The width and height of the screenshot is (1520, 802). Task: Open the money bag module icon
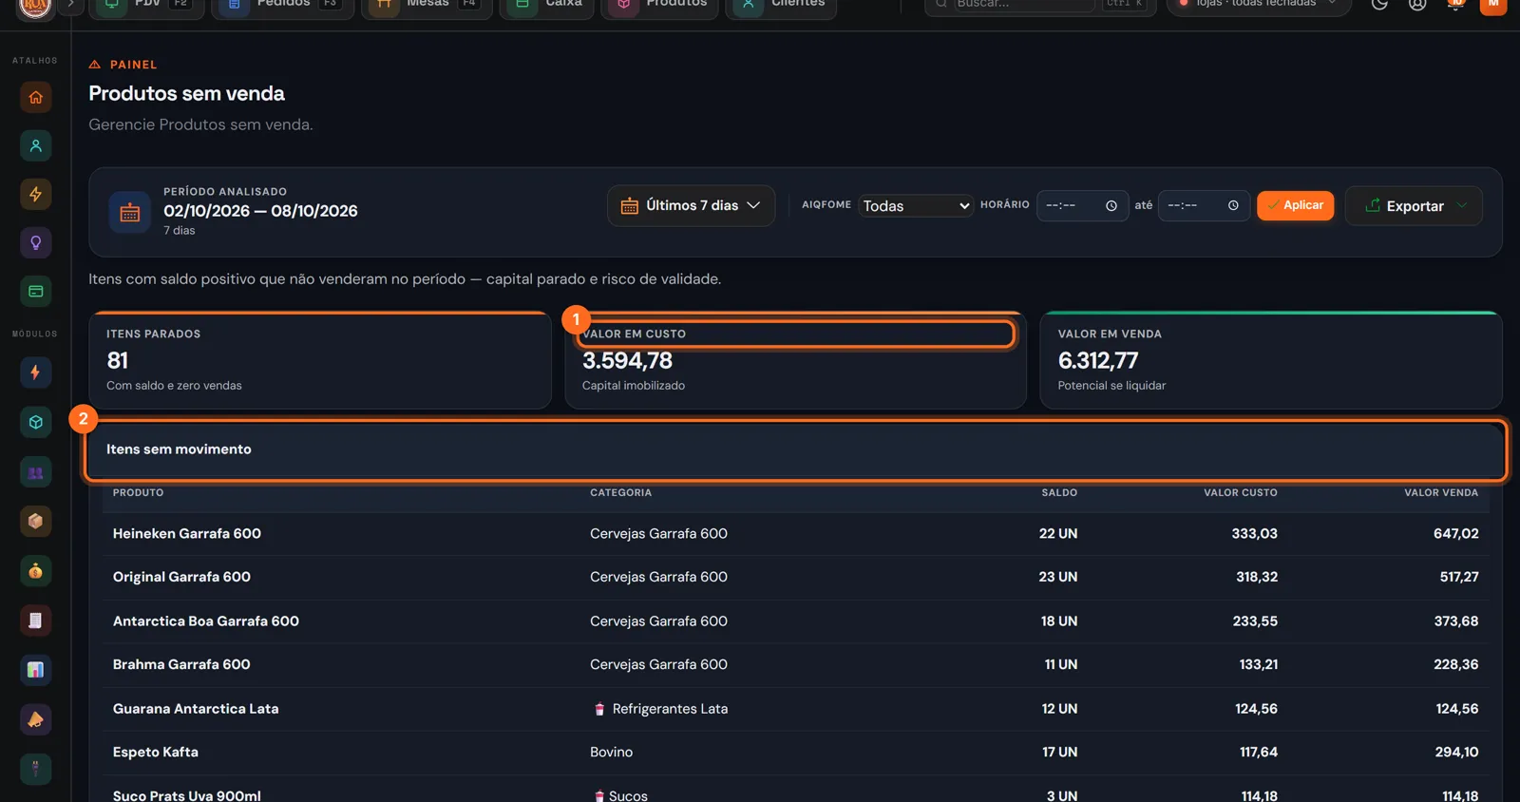click(36, 571)
